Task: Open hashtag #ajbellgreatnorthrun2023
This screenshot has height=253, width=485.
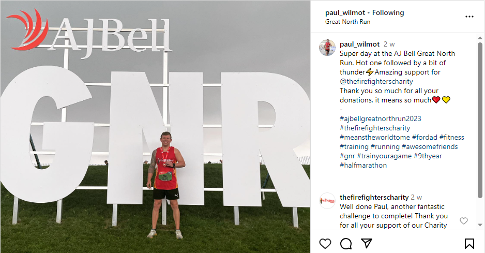Action: pyautogui.click(x=381, y=118)
